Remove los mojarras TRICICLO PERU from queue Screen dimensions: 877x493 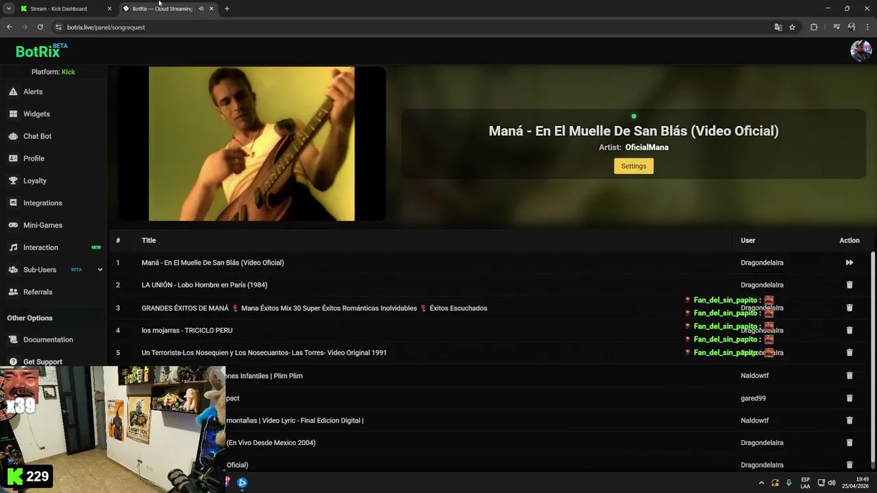849,330
